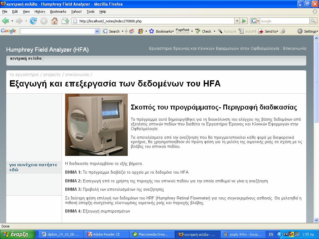319x239 pixels.
Task: Click the green Go arrow next to address bar
Action: point(244,21)
